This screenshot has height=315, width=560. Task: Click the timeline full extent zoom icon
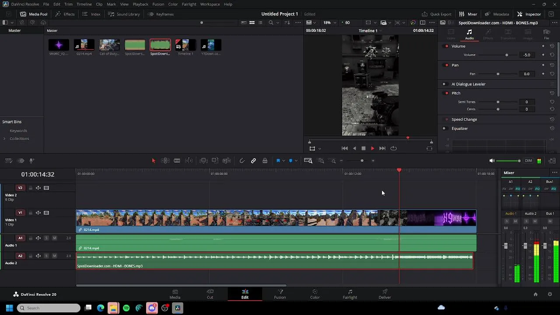308,161
